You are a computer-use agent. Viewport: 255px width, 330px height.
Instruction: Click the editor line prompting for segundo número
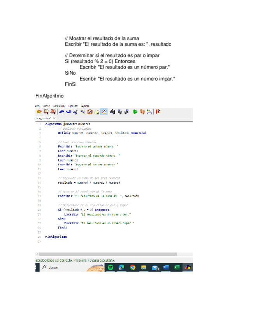tap(89, 156)
